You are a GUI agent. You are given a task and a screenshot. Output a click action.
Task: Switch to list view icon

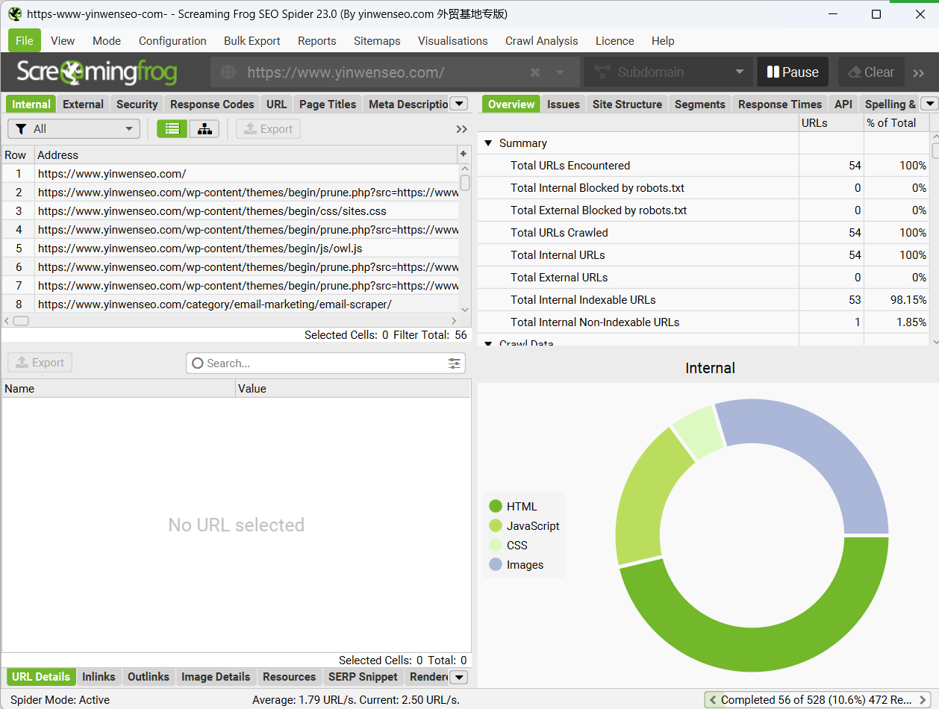(x=172, y=129)
